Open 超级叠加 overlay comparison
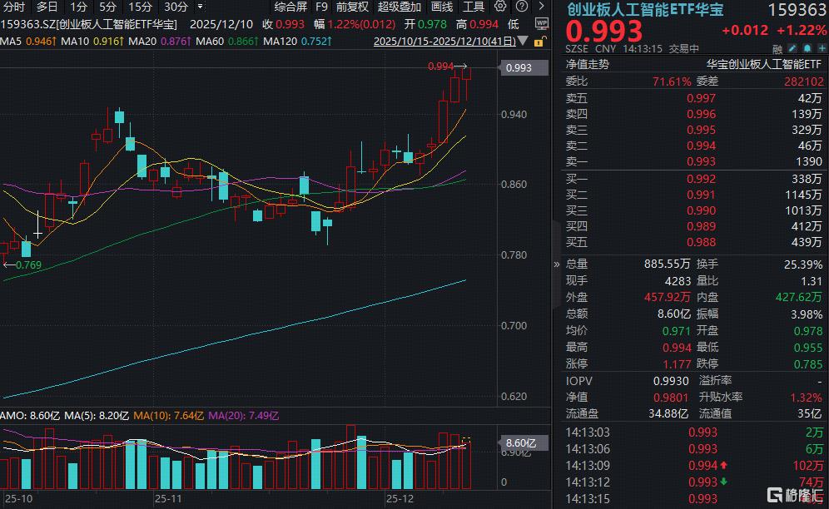 [x=400, y=6]
